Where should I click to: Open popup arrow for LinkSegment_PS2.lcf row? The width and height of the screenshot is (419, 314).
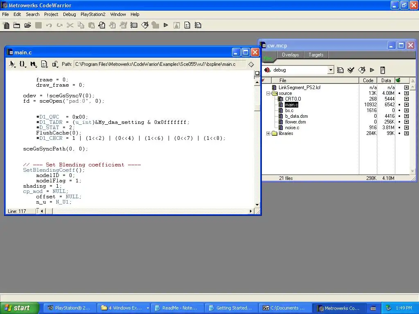[406, 87]
